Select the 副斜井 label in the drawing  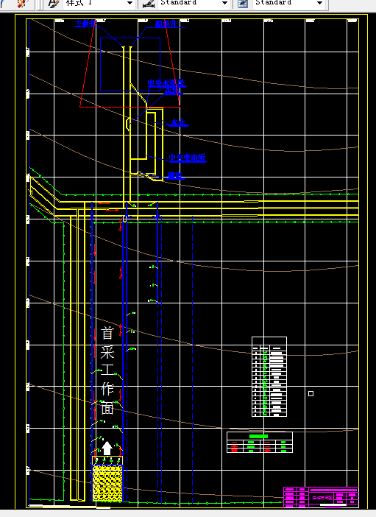coord(166,24)
